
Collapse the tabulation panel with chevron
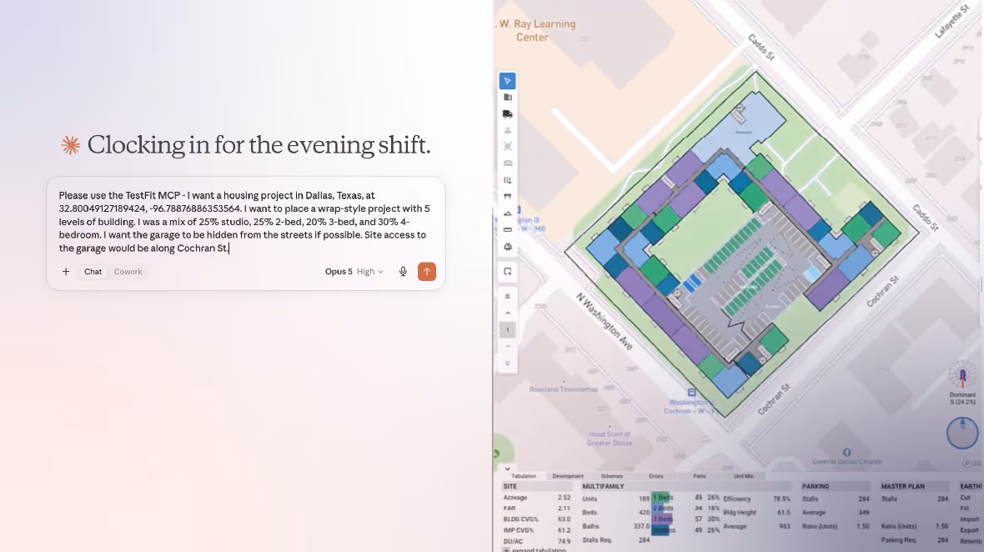[507, 469]
